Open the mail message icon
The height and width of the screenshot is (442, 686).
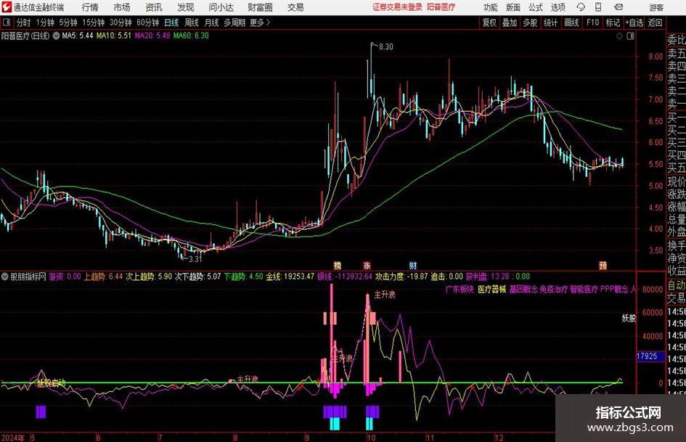click(618, 7)
